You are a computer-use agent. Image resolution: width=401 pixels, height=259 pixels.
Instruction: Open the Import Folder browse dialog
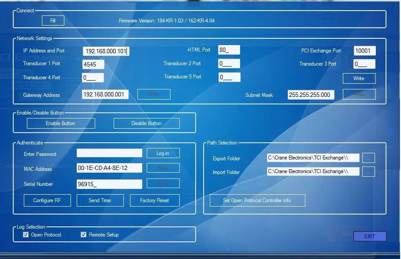368,171
